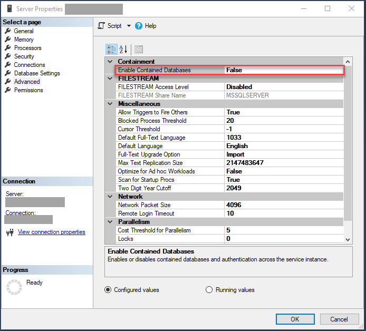
Task: Open the General page
Action: point(24,31)
